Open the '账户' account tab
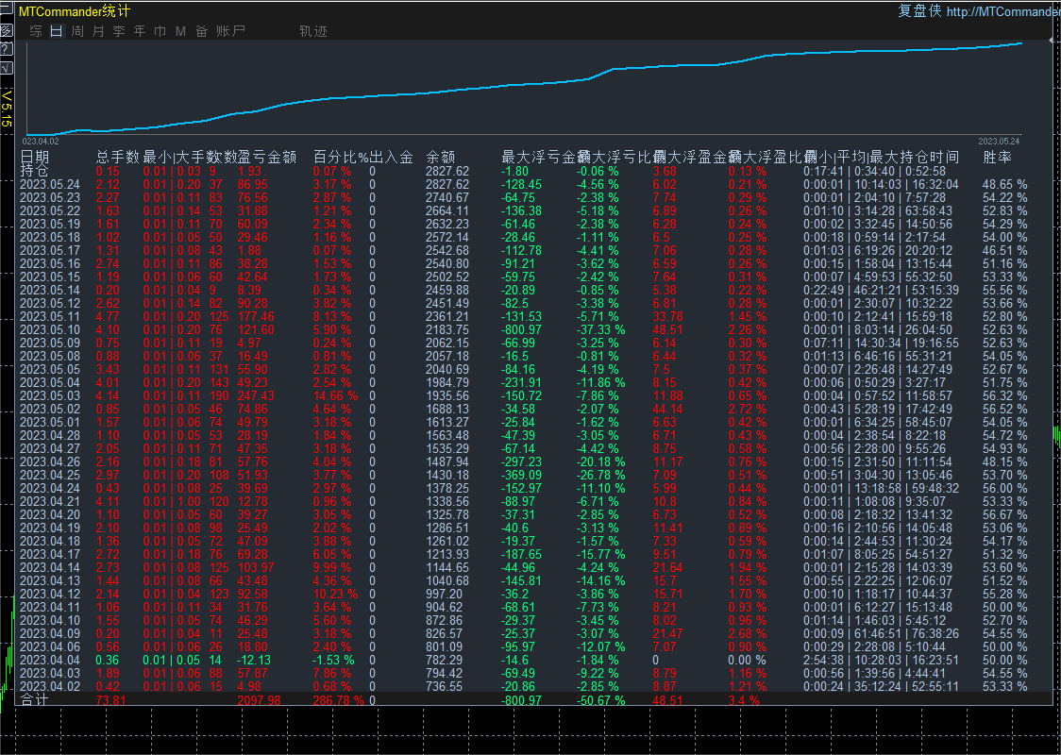The height and width of the screenshot is (755, 1061). pyautogui.click(x=230, y=31)
